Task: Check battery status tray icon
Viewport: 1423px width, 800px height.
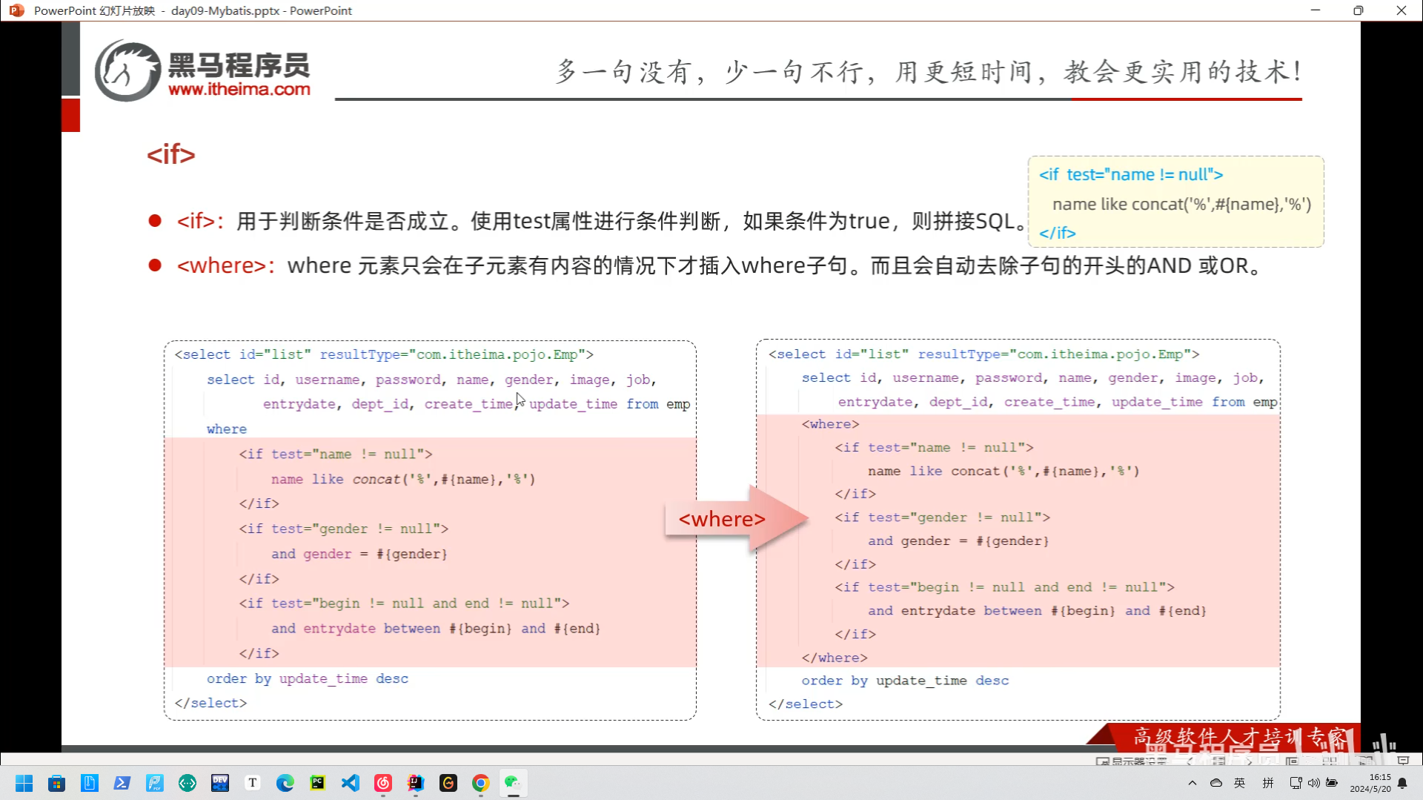Action: coord(1332,783)
